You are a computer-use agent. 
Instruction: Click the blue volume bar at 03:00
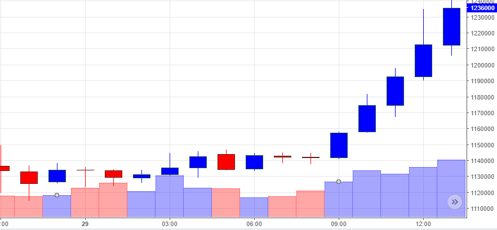pyautogui.click(x=170, y=196)
